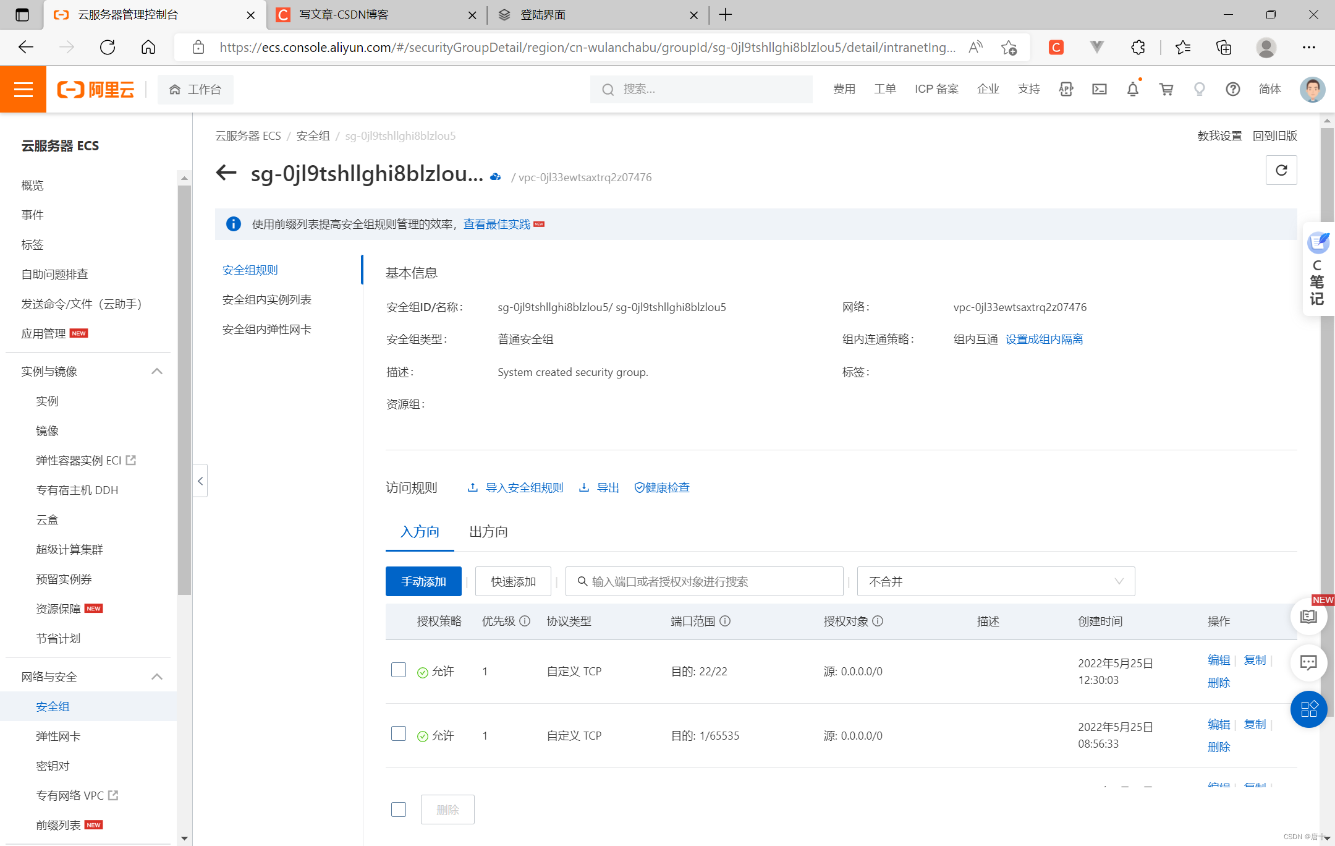Select the rule with port 1/65535
Viewport: 1335px width, 846px height.
[x=399, y=734]
